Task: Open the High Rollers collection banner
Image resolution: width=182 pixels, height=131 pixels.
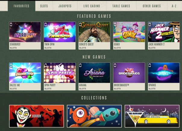Action: tap(152, 116)
